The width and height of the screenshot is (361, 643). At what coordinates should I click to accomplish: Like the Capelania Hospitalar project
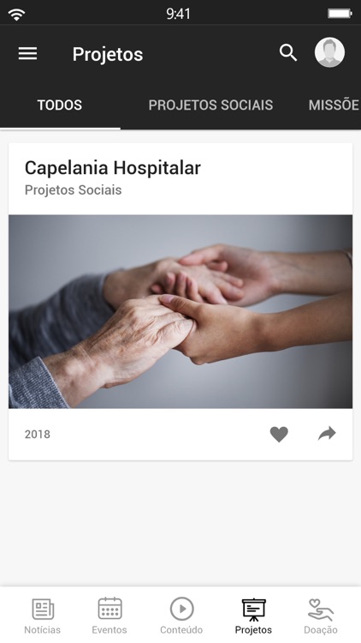279,434
